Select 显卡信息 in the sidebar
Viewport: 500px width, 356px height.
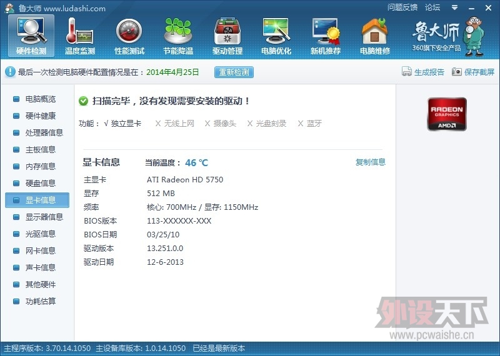click(x=37, y=200)
